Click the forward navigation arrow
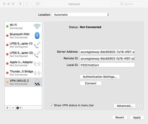 [x=26, y=4]
